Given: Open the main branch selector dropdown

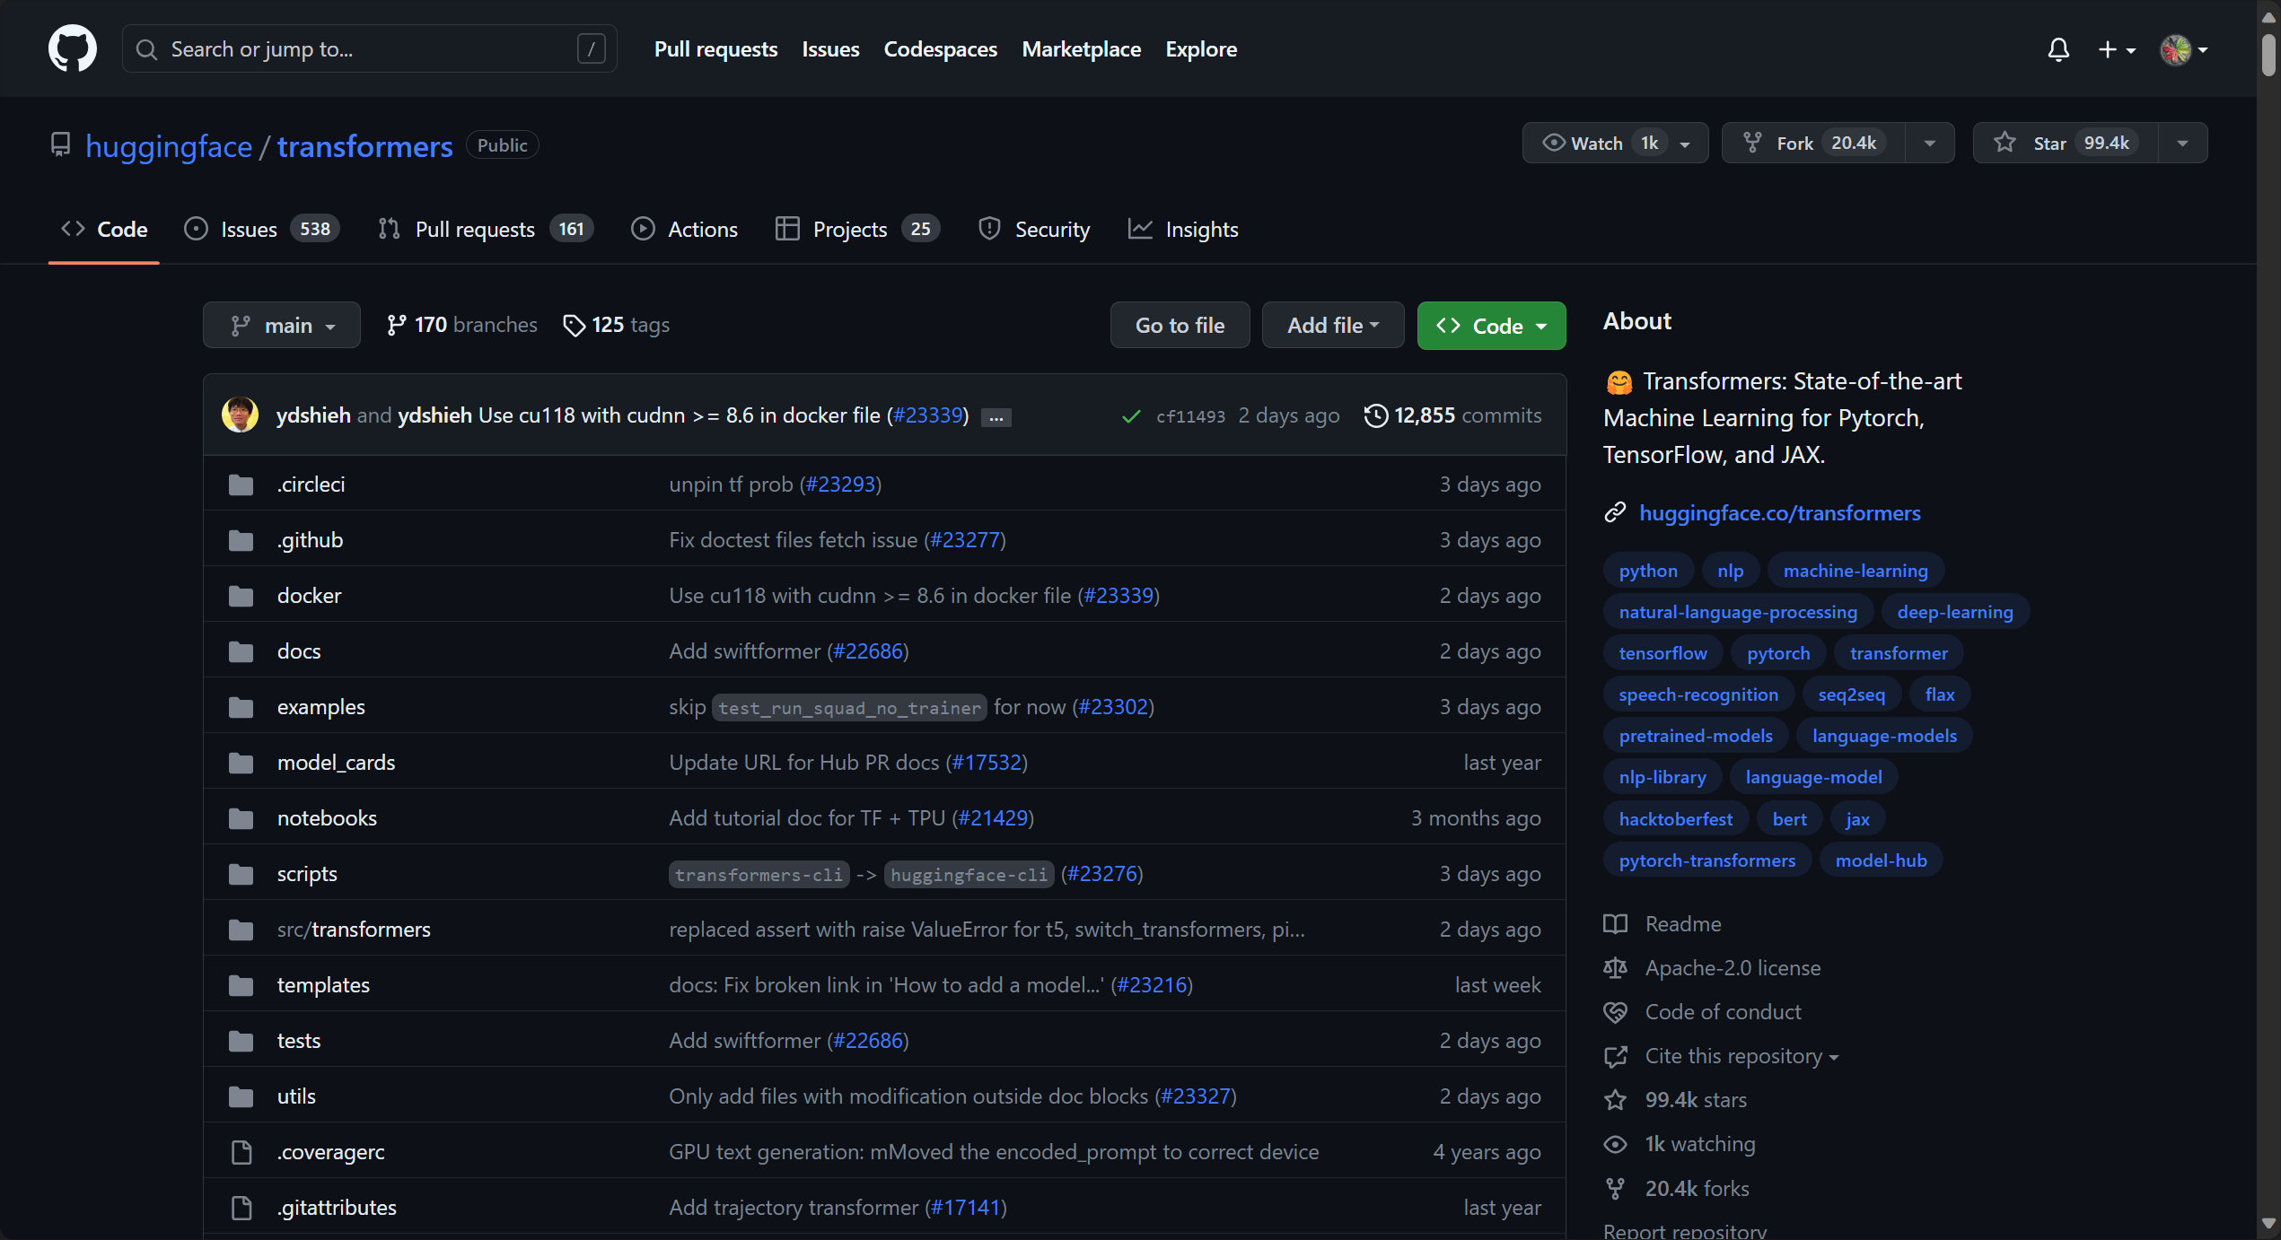Looking at the screenshot, I should click(282, 325).
